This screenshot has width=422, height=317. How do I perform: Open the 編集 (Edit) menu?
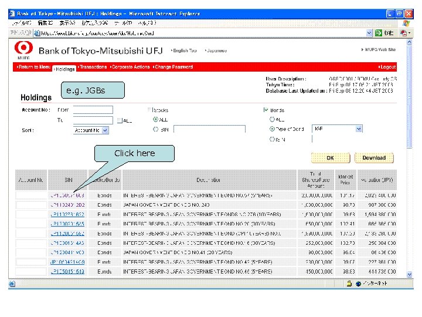(45, 23)
